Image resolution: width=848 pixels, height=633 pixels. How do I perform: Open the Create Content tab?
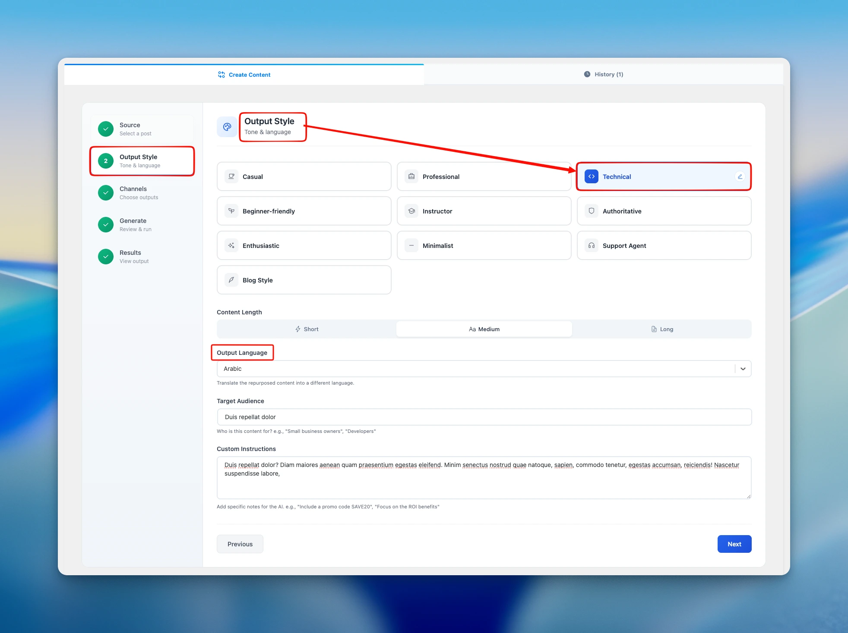coord(244,75)
